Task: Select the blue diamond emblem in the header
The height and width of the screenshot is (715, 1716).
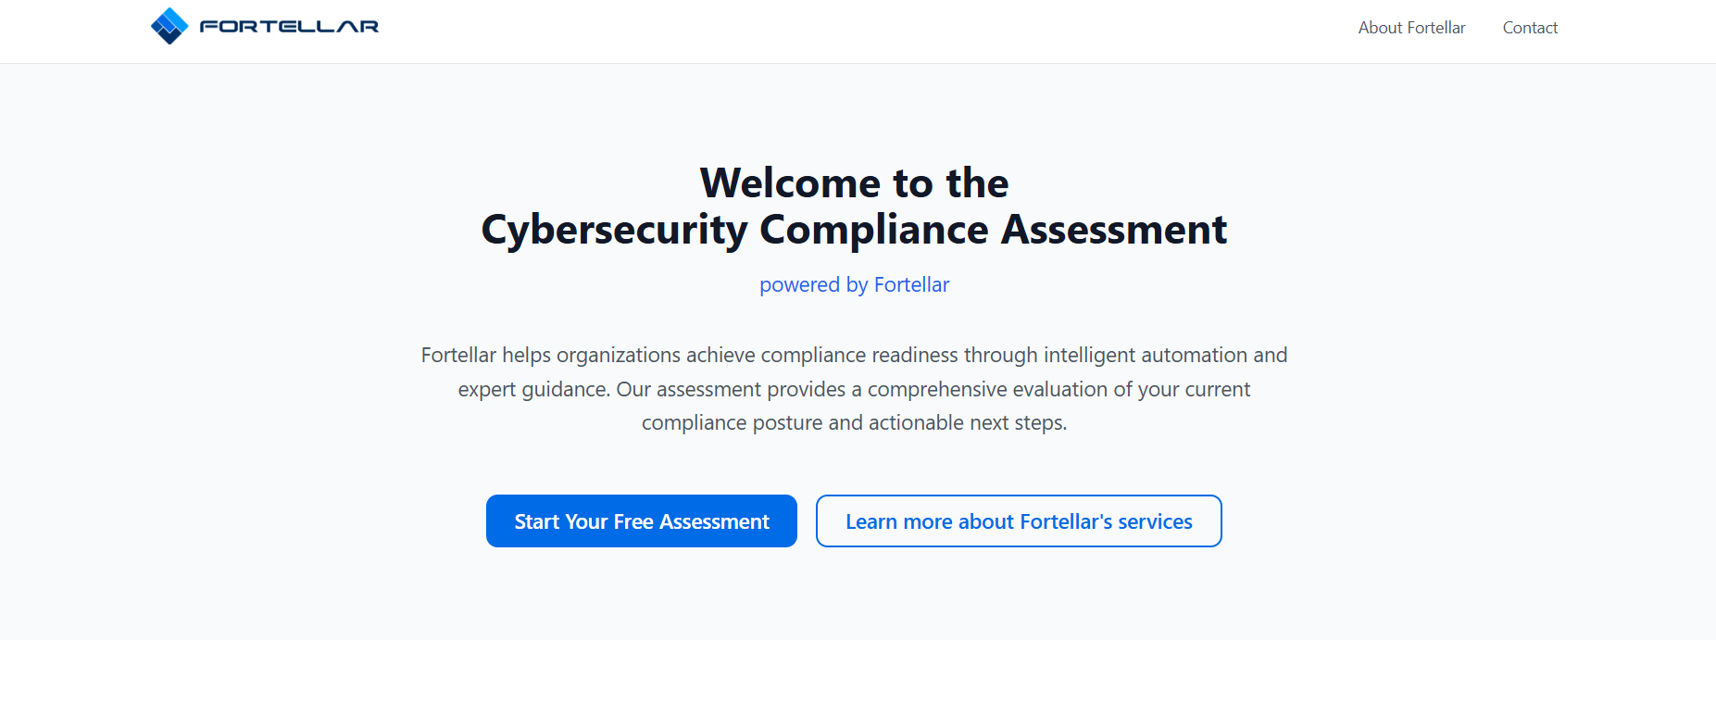Action: (x=170, y=25)
